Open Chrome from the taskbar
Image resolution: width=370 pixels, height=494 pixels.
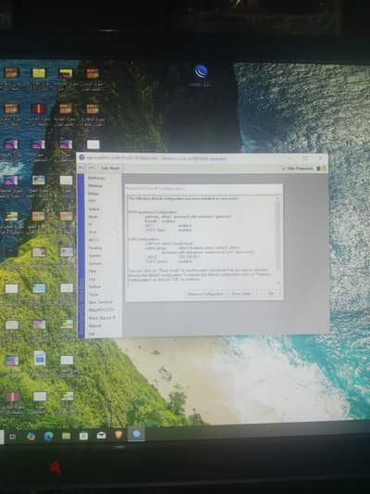pyautogui.click(x=31, y=436)
